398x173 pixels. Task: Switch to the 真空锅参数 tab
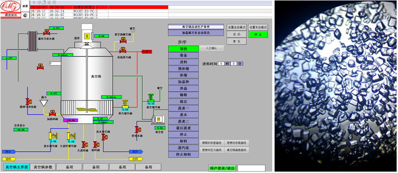(x=43, y=167)
